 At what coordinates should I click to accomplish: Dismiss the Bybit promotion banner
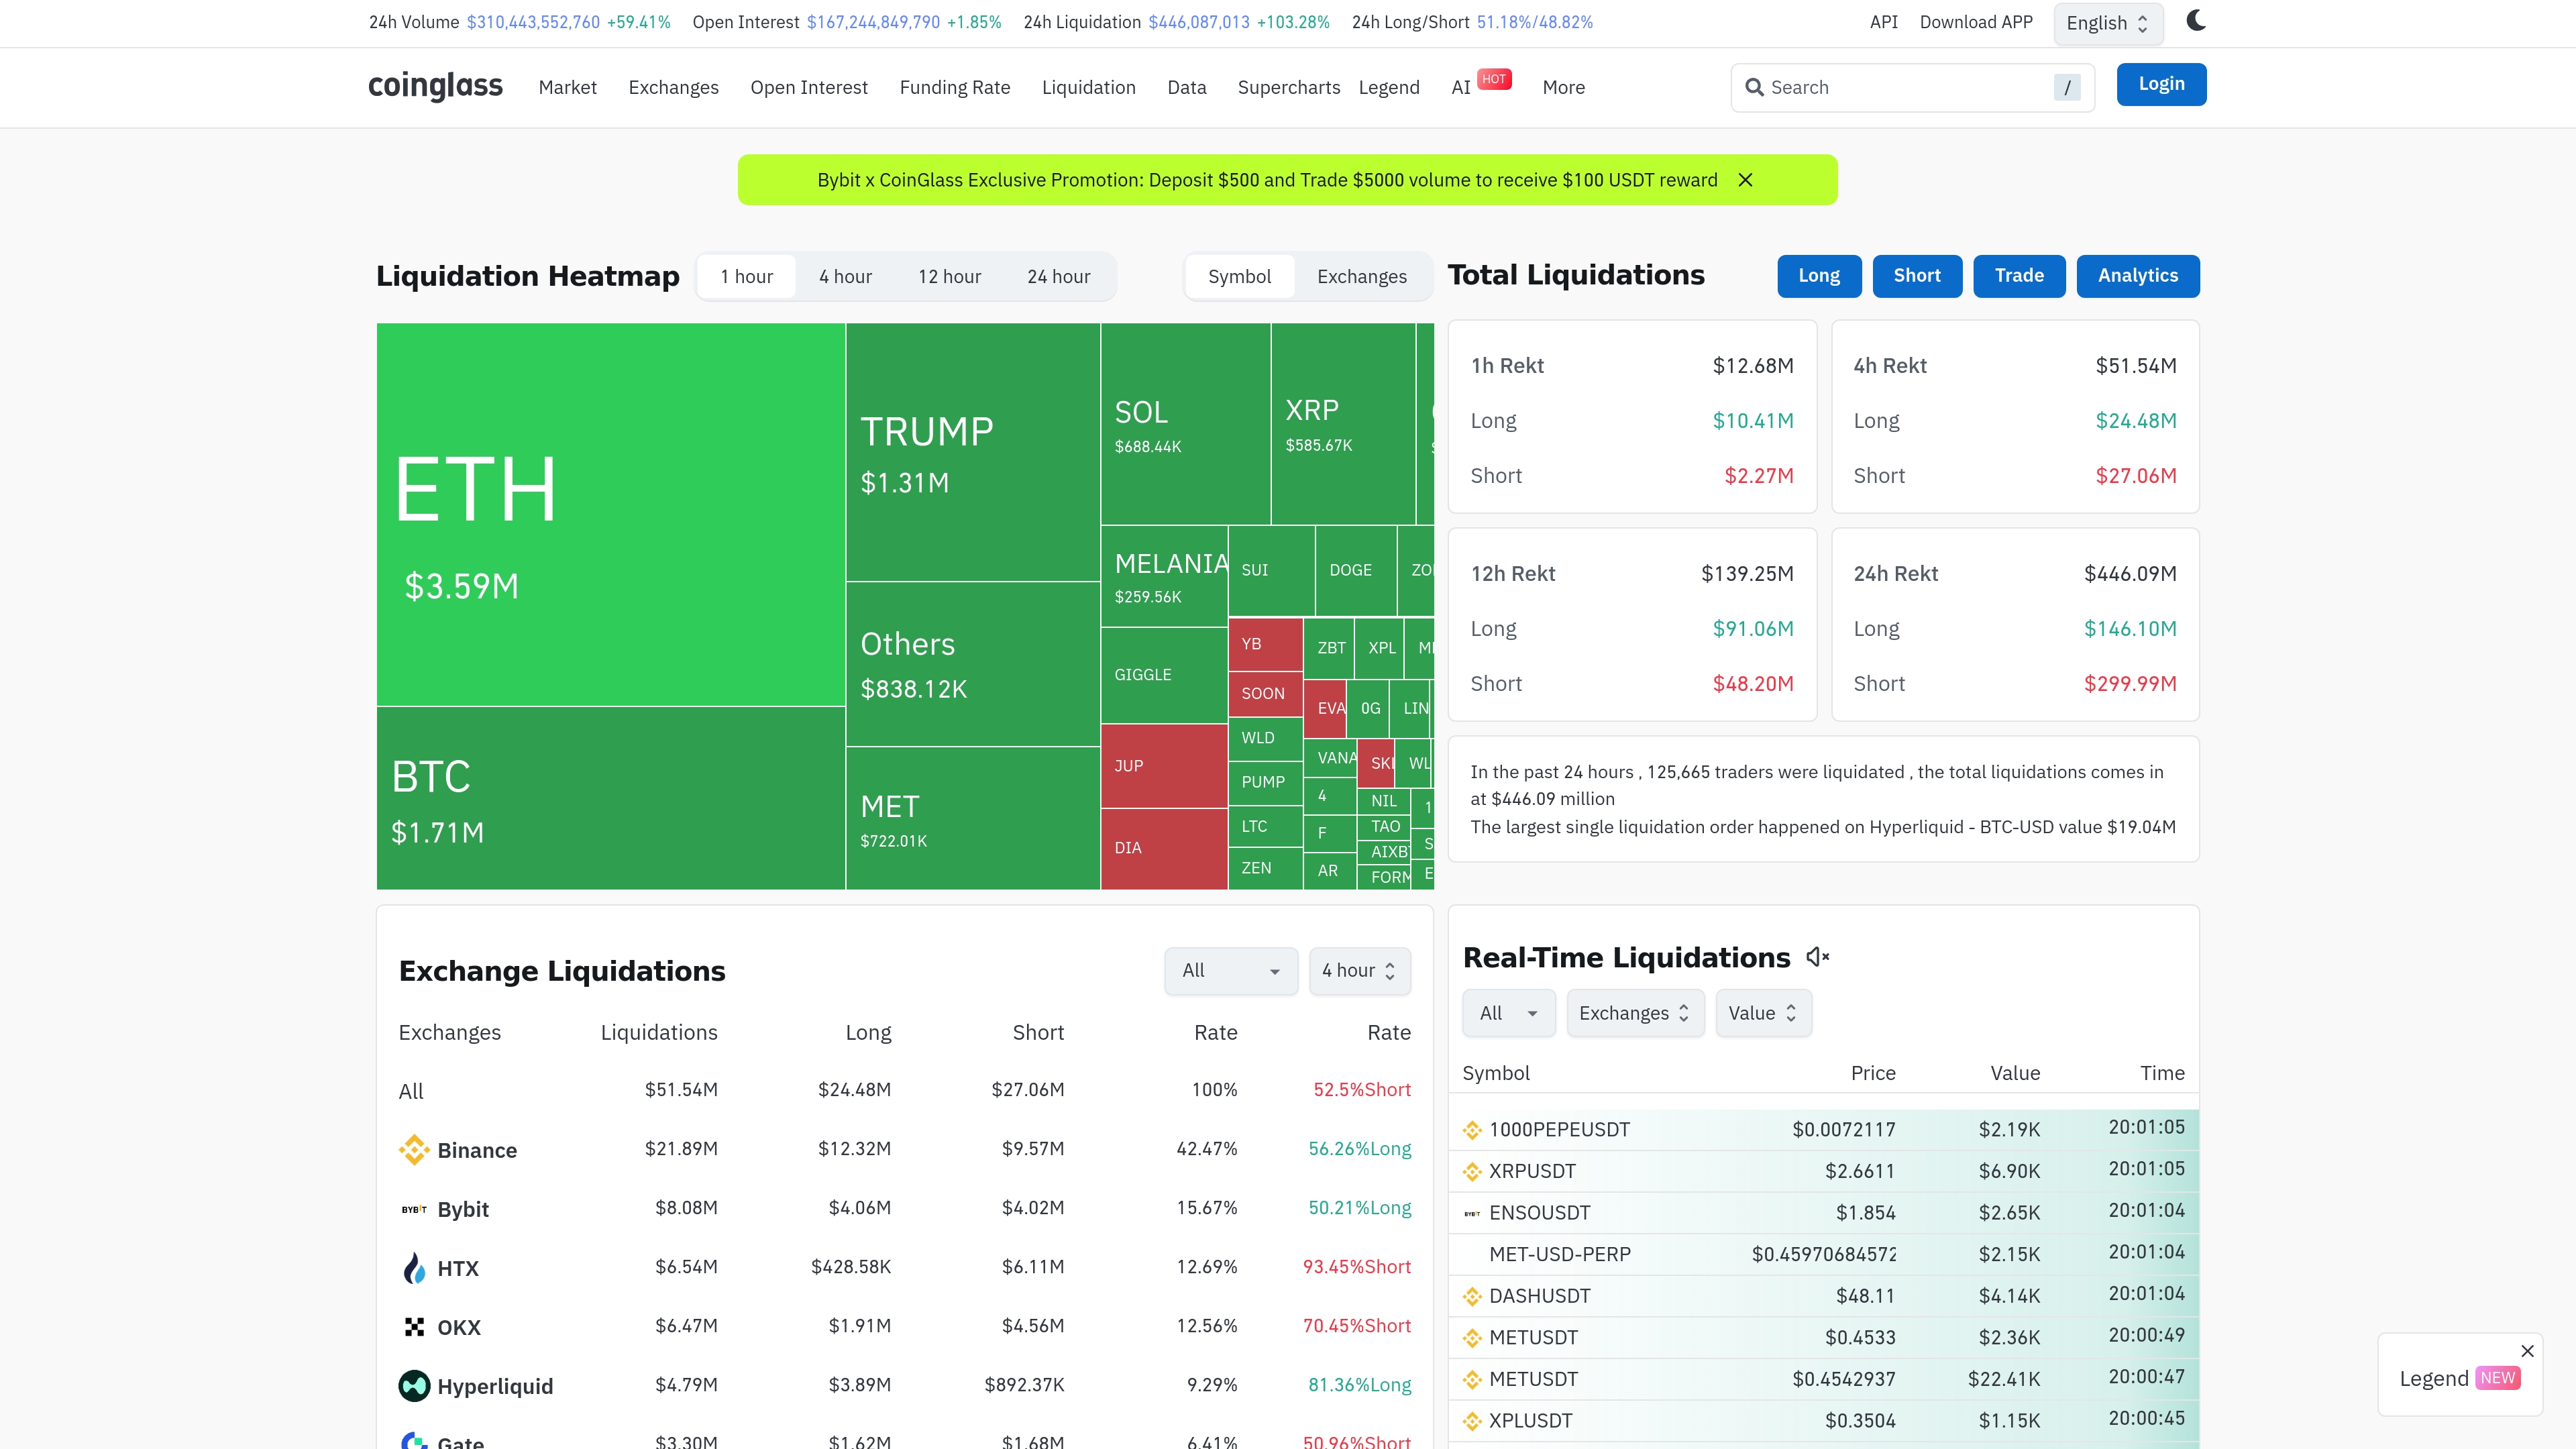click(1745, 180)
